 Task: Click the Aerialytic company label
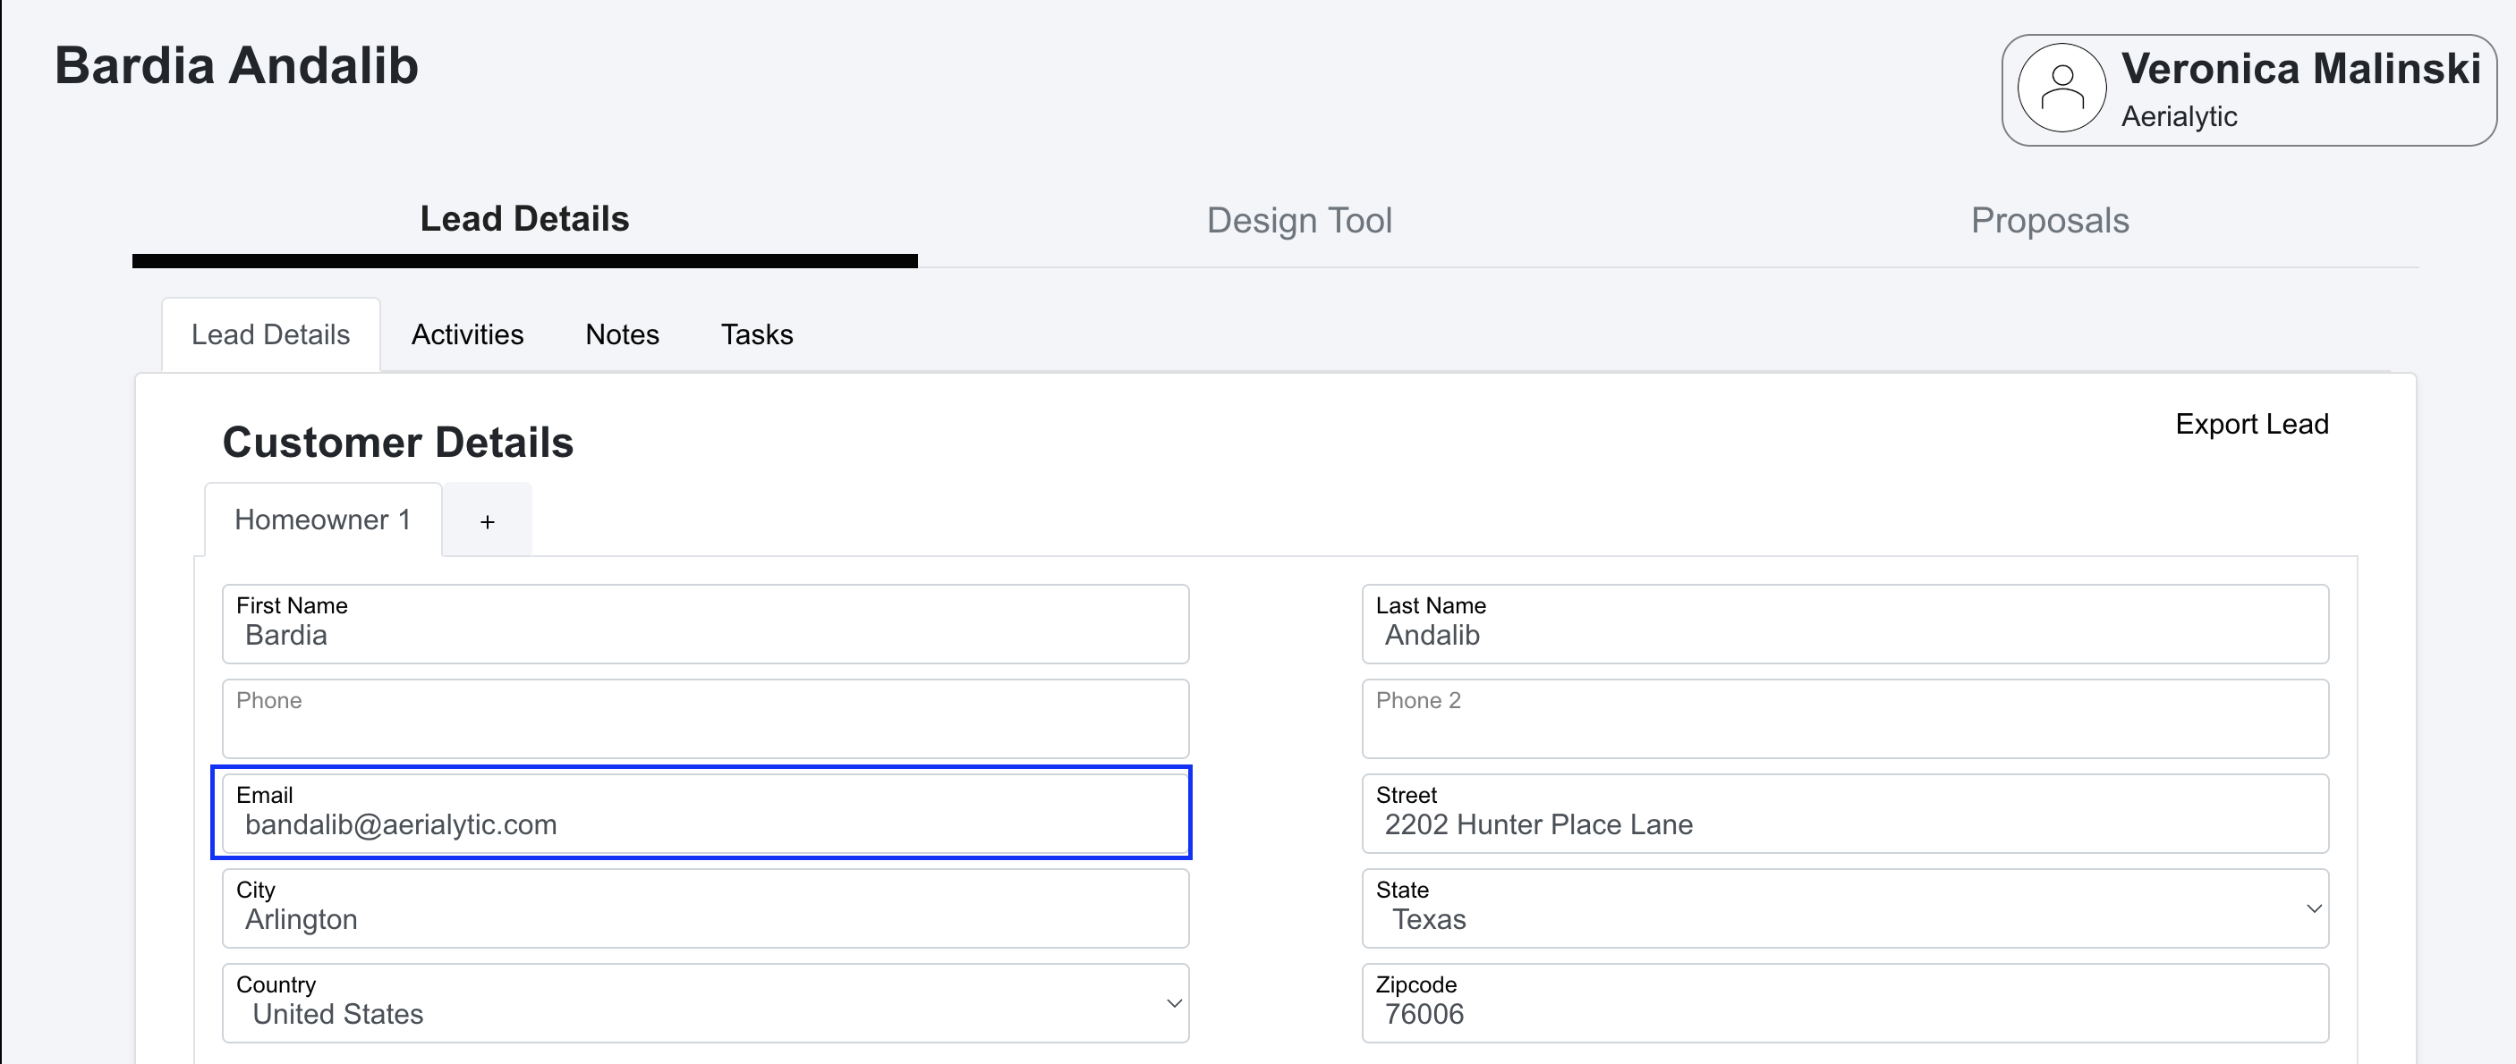pos(2178,116)
